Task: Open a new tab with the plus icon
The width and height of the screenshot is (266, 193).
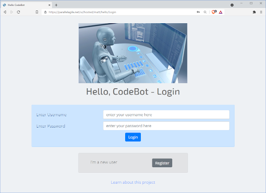Action: click(56, 5)
